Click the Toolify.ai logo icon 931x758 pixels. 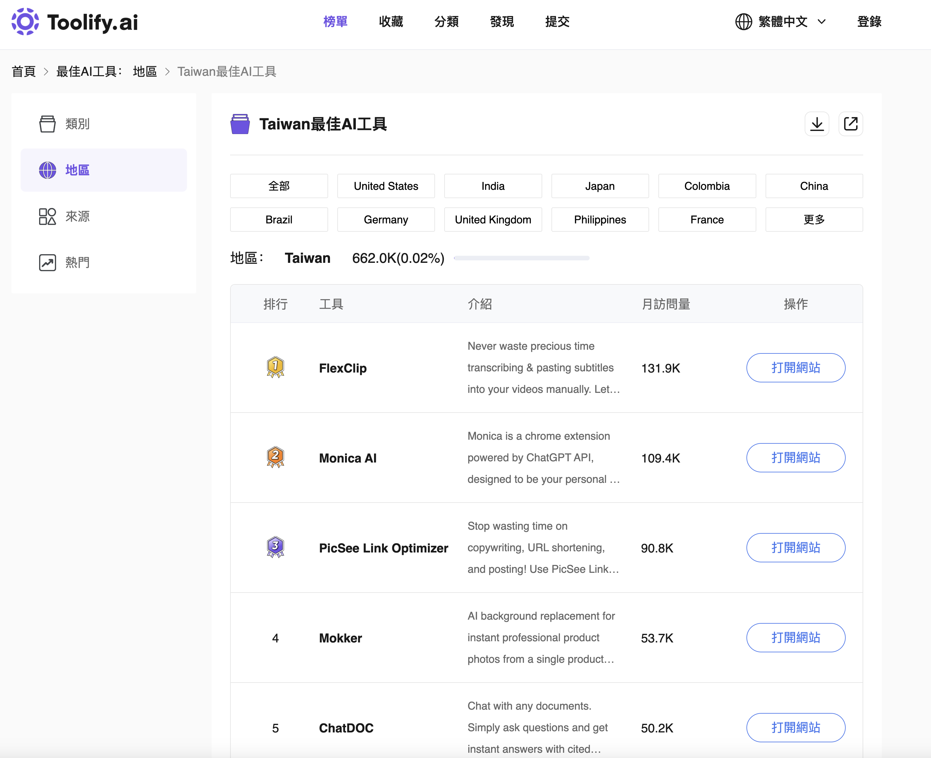click(x=25, y=22)
